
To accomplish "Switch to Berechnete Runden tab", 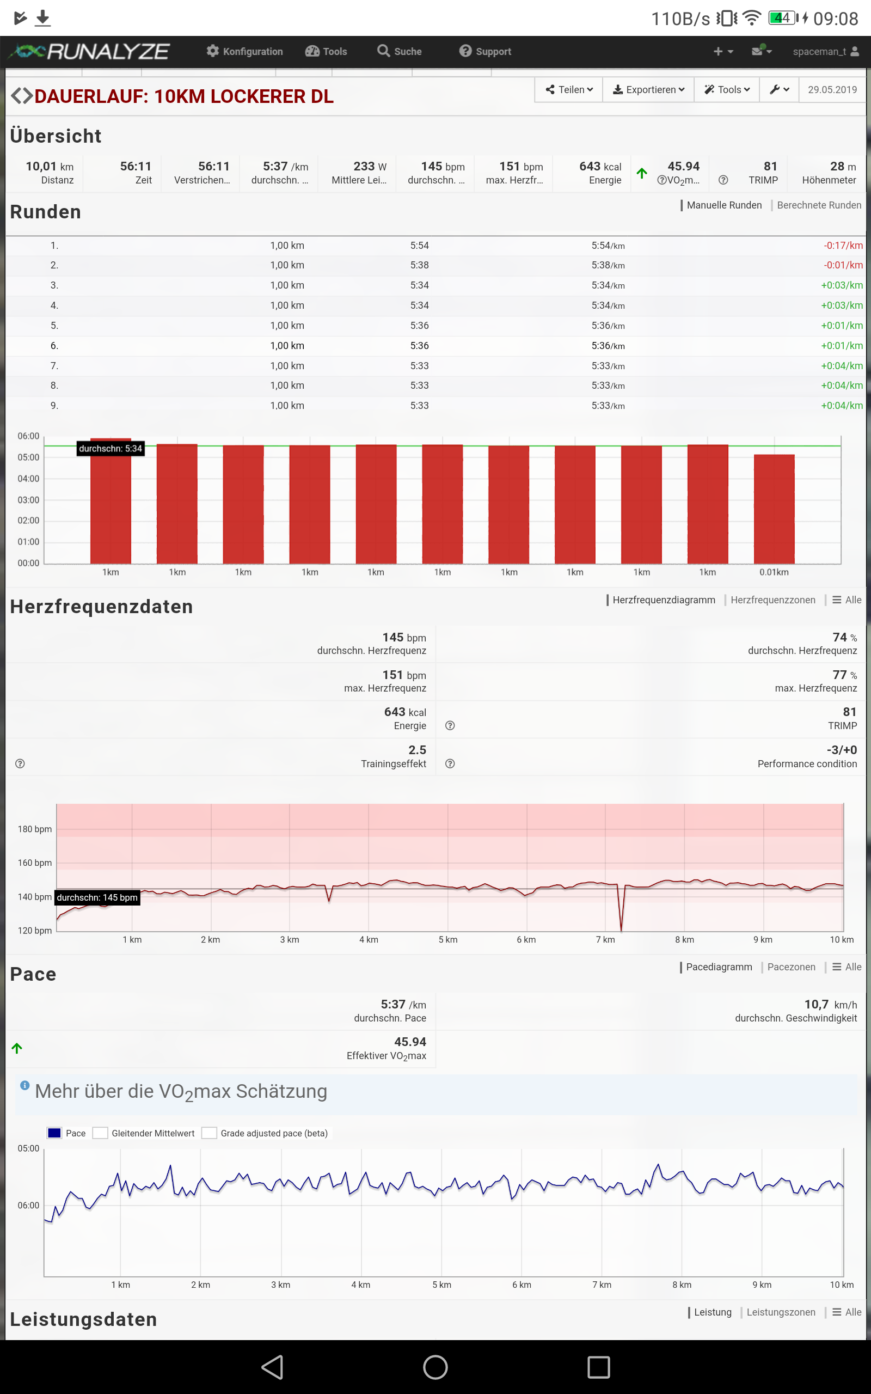I will [x=818, y=205].
